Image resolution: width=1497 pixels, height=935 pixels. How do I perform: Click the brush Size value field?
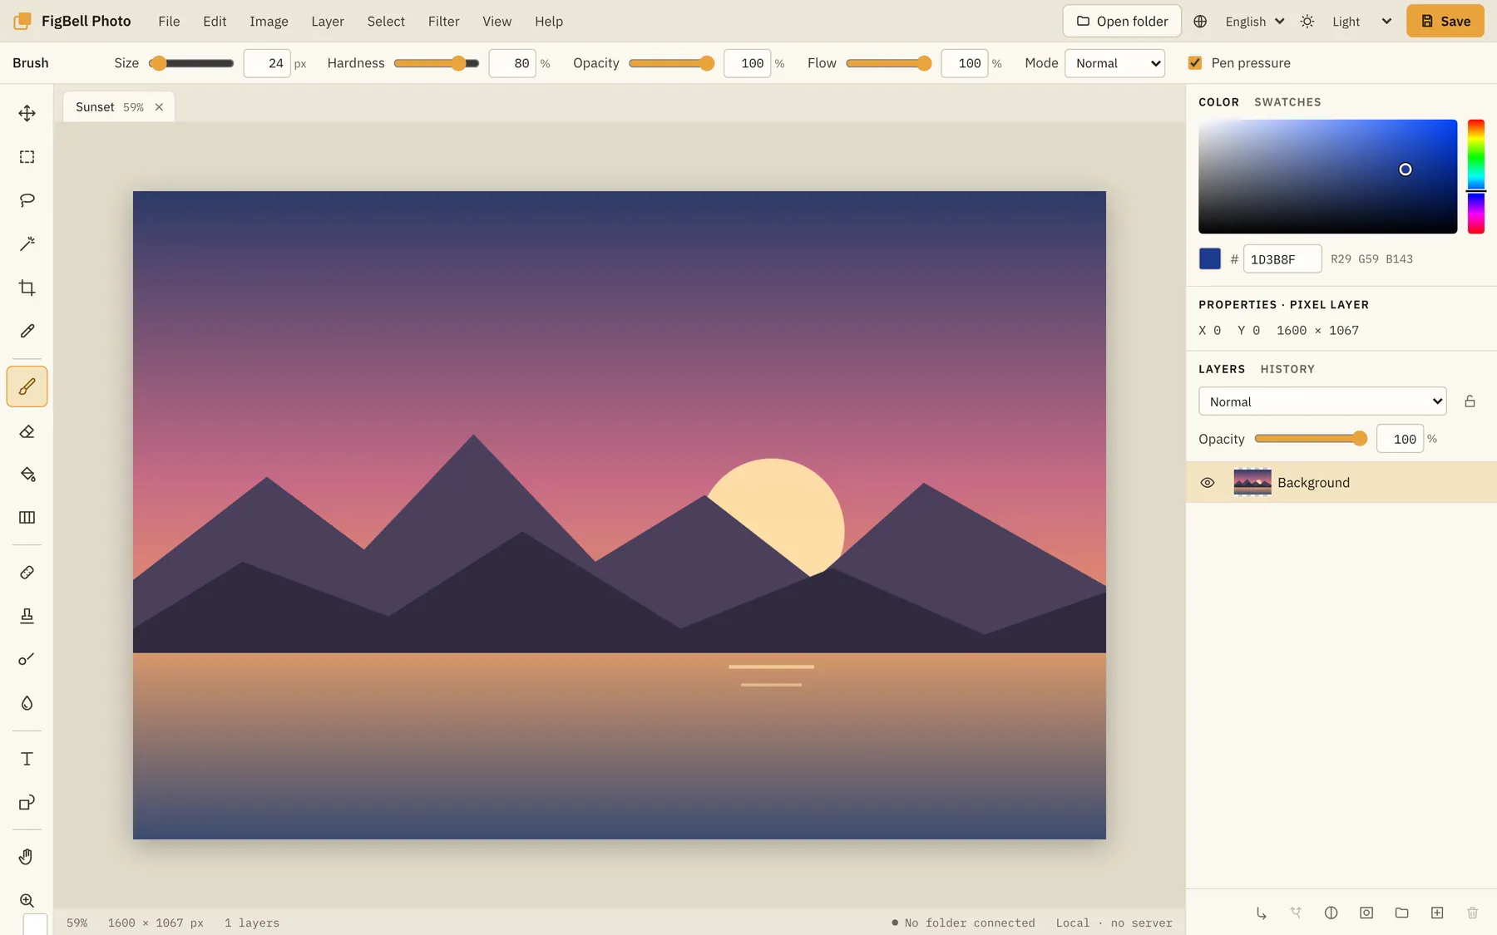click(x=267, y=63)
